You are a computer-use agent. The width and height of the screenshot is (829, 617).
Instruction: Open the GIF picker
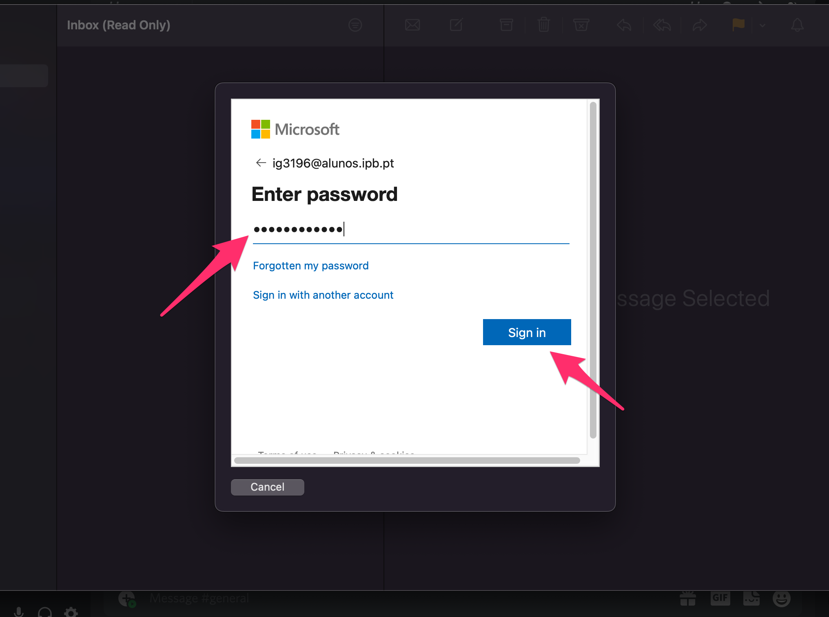coord(720,598)
